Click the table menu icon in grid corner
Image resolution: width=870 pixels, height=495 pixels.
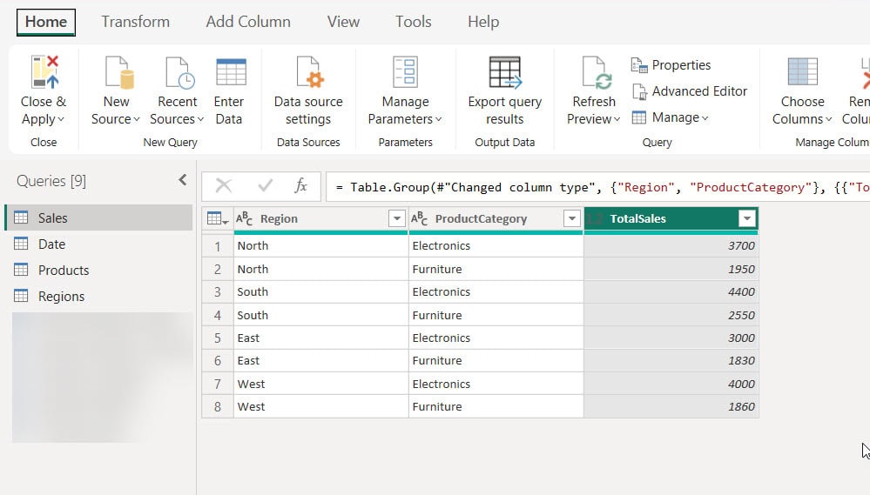(217, 219)
